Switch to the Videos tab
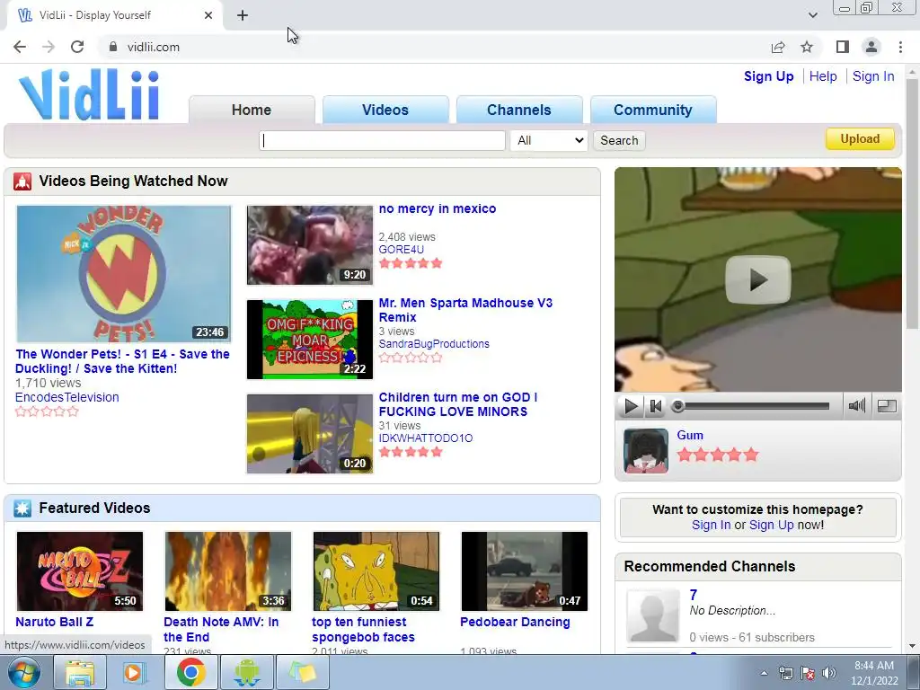 click(385, 110)
